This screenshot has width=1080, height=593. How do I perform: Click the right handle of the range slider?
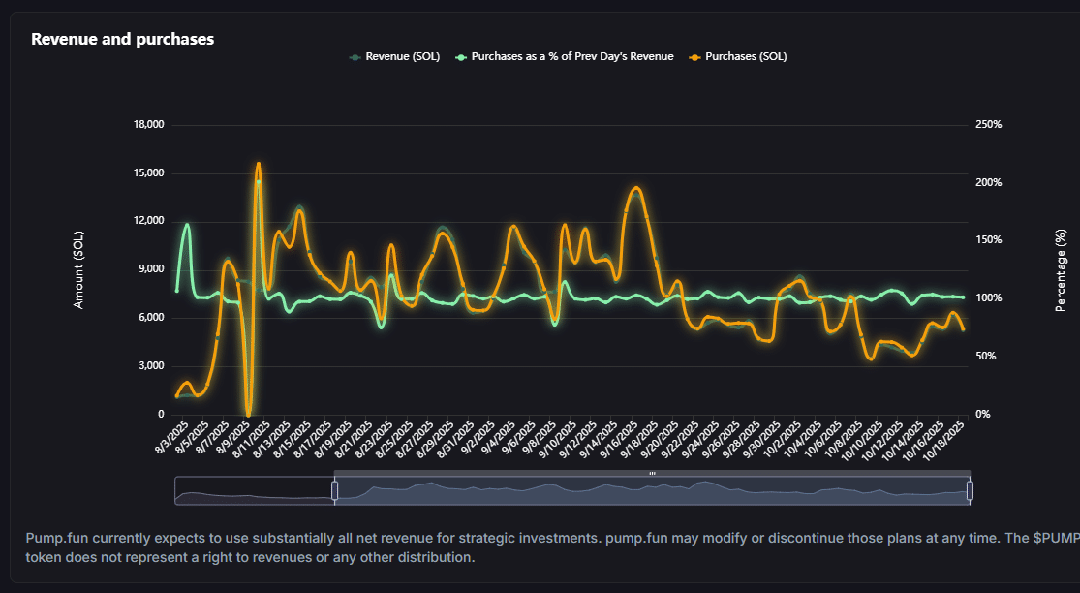[x=970, y=490]
